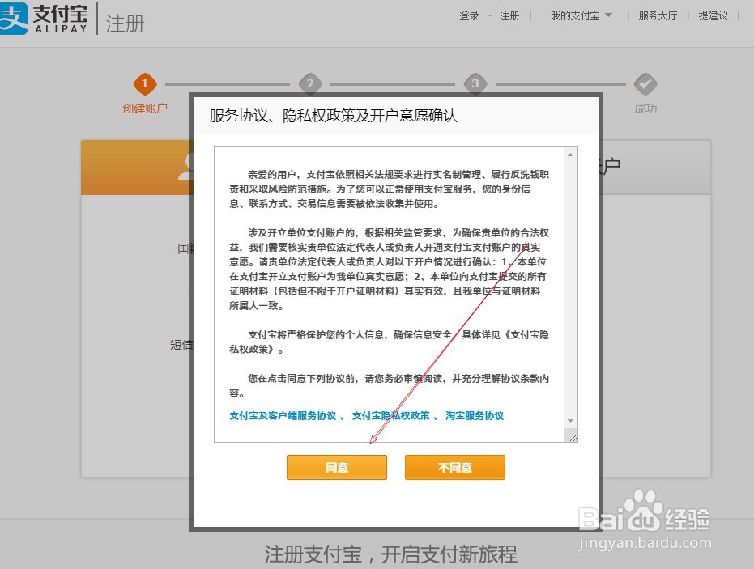Viewport: 754px width, 569px height.
Task: Click the 创建账户 step label
Action: tap(145, 108)
